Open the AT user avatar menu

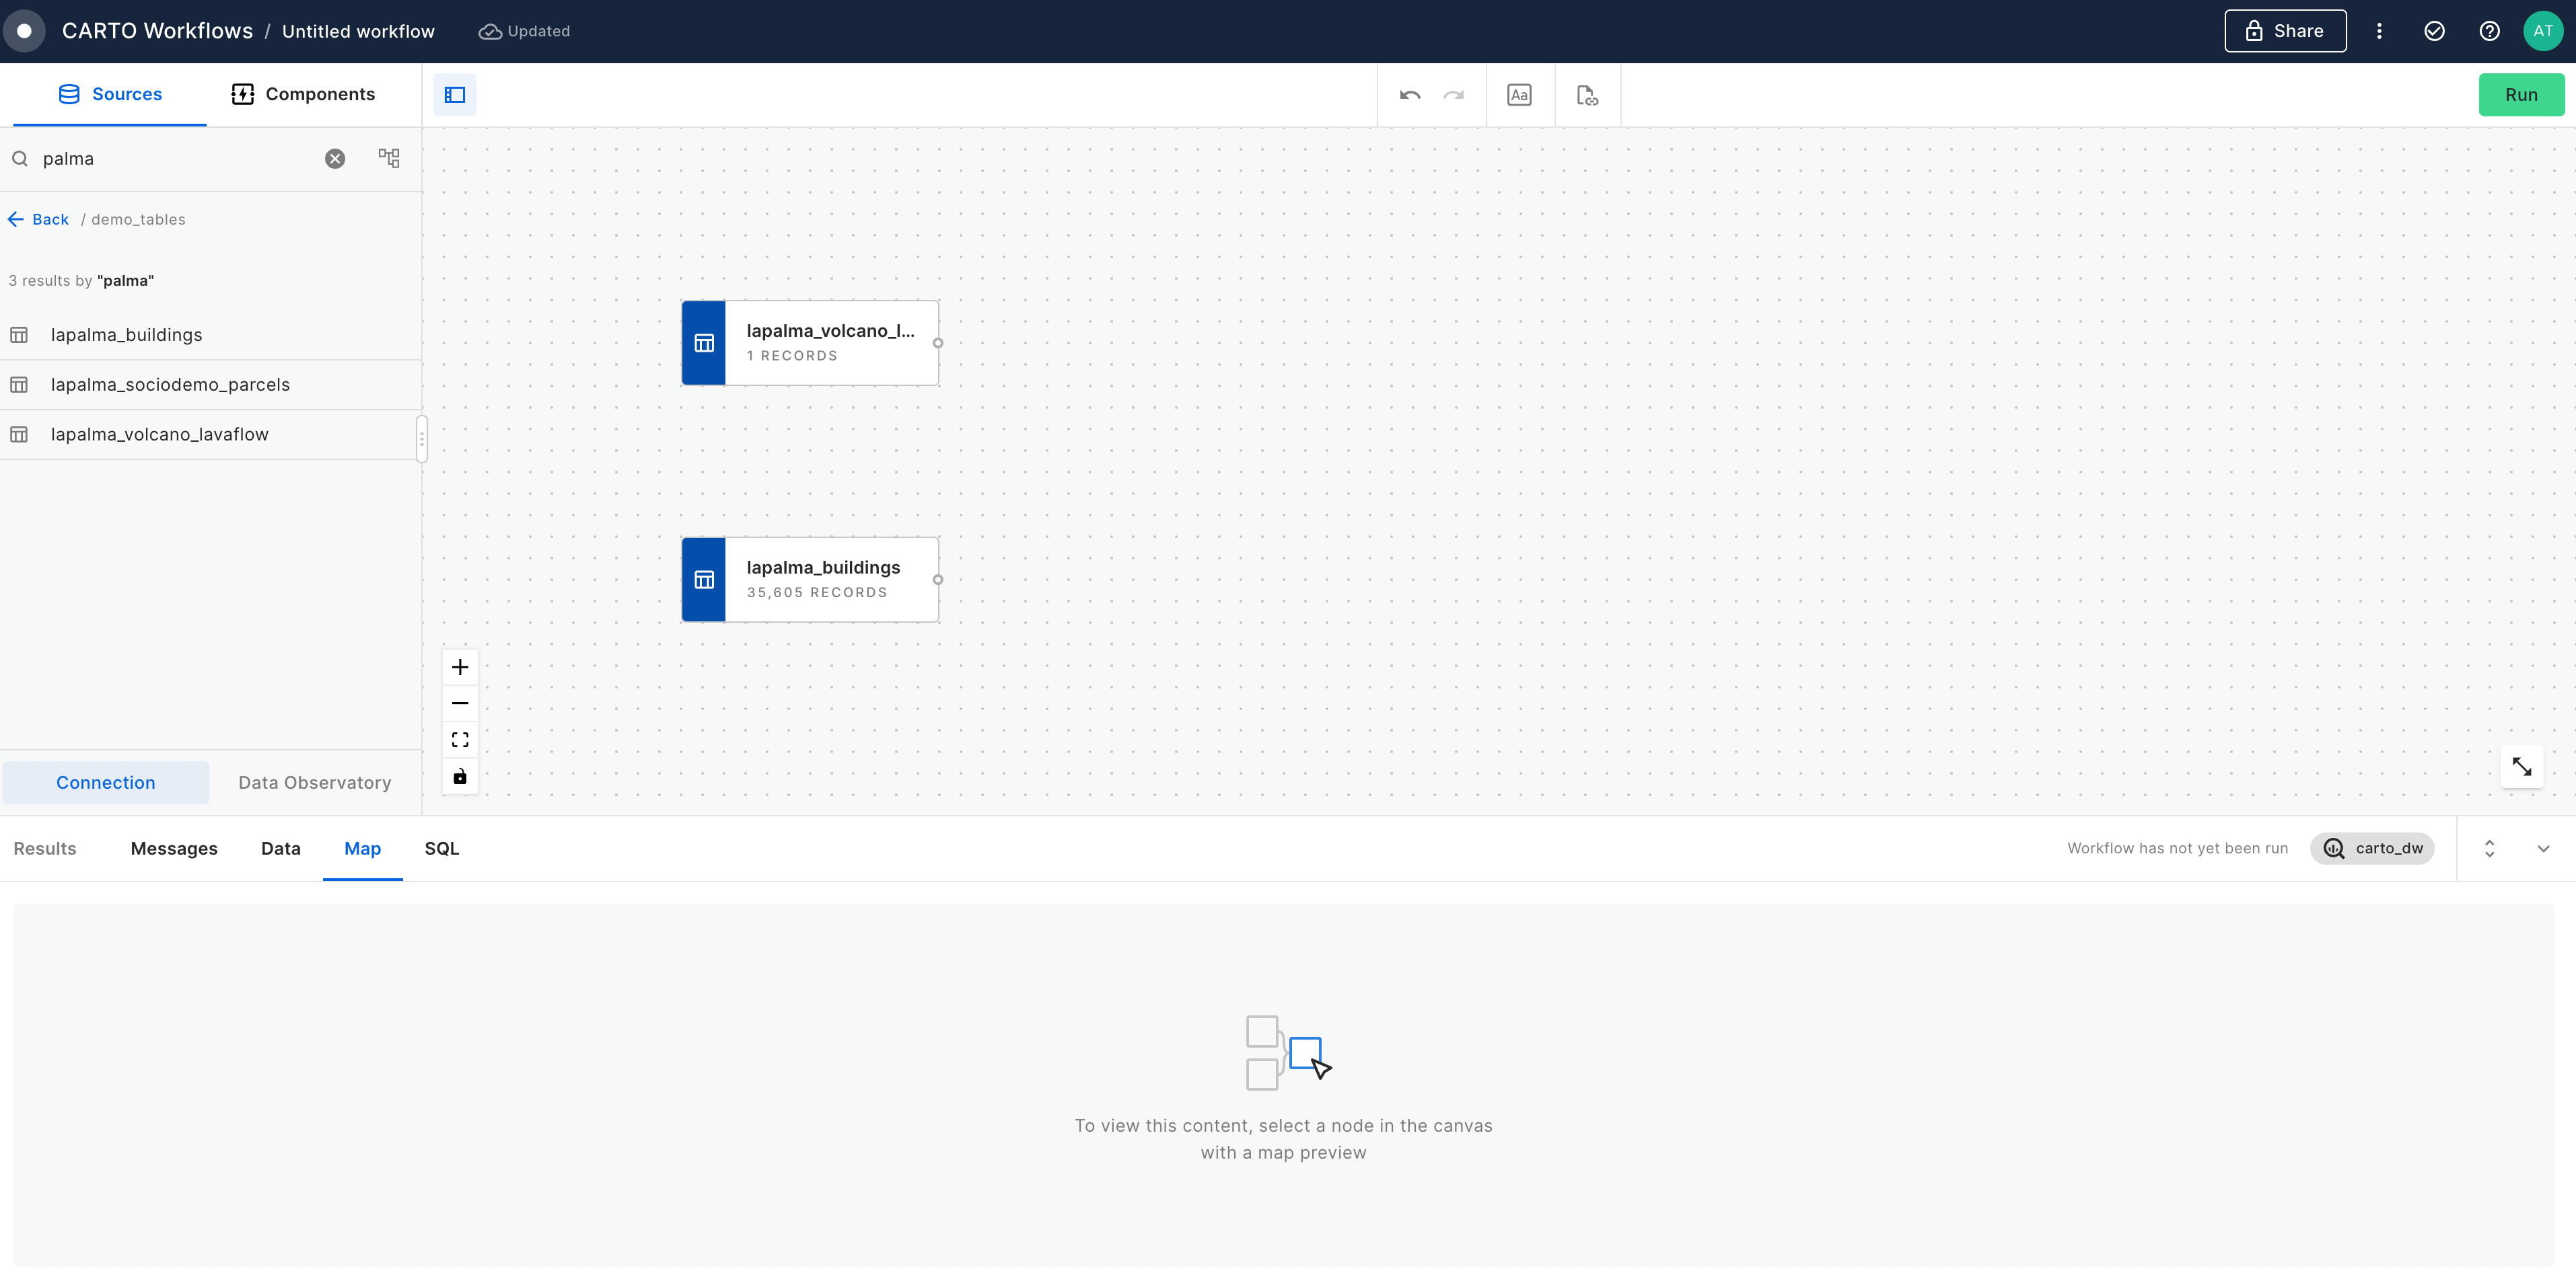click(2543, 31)
